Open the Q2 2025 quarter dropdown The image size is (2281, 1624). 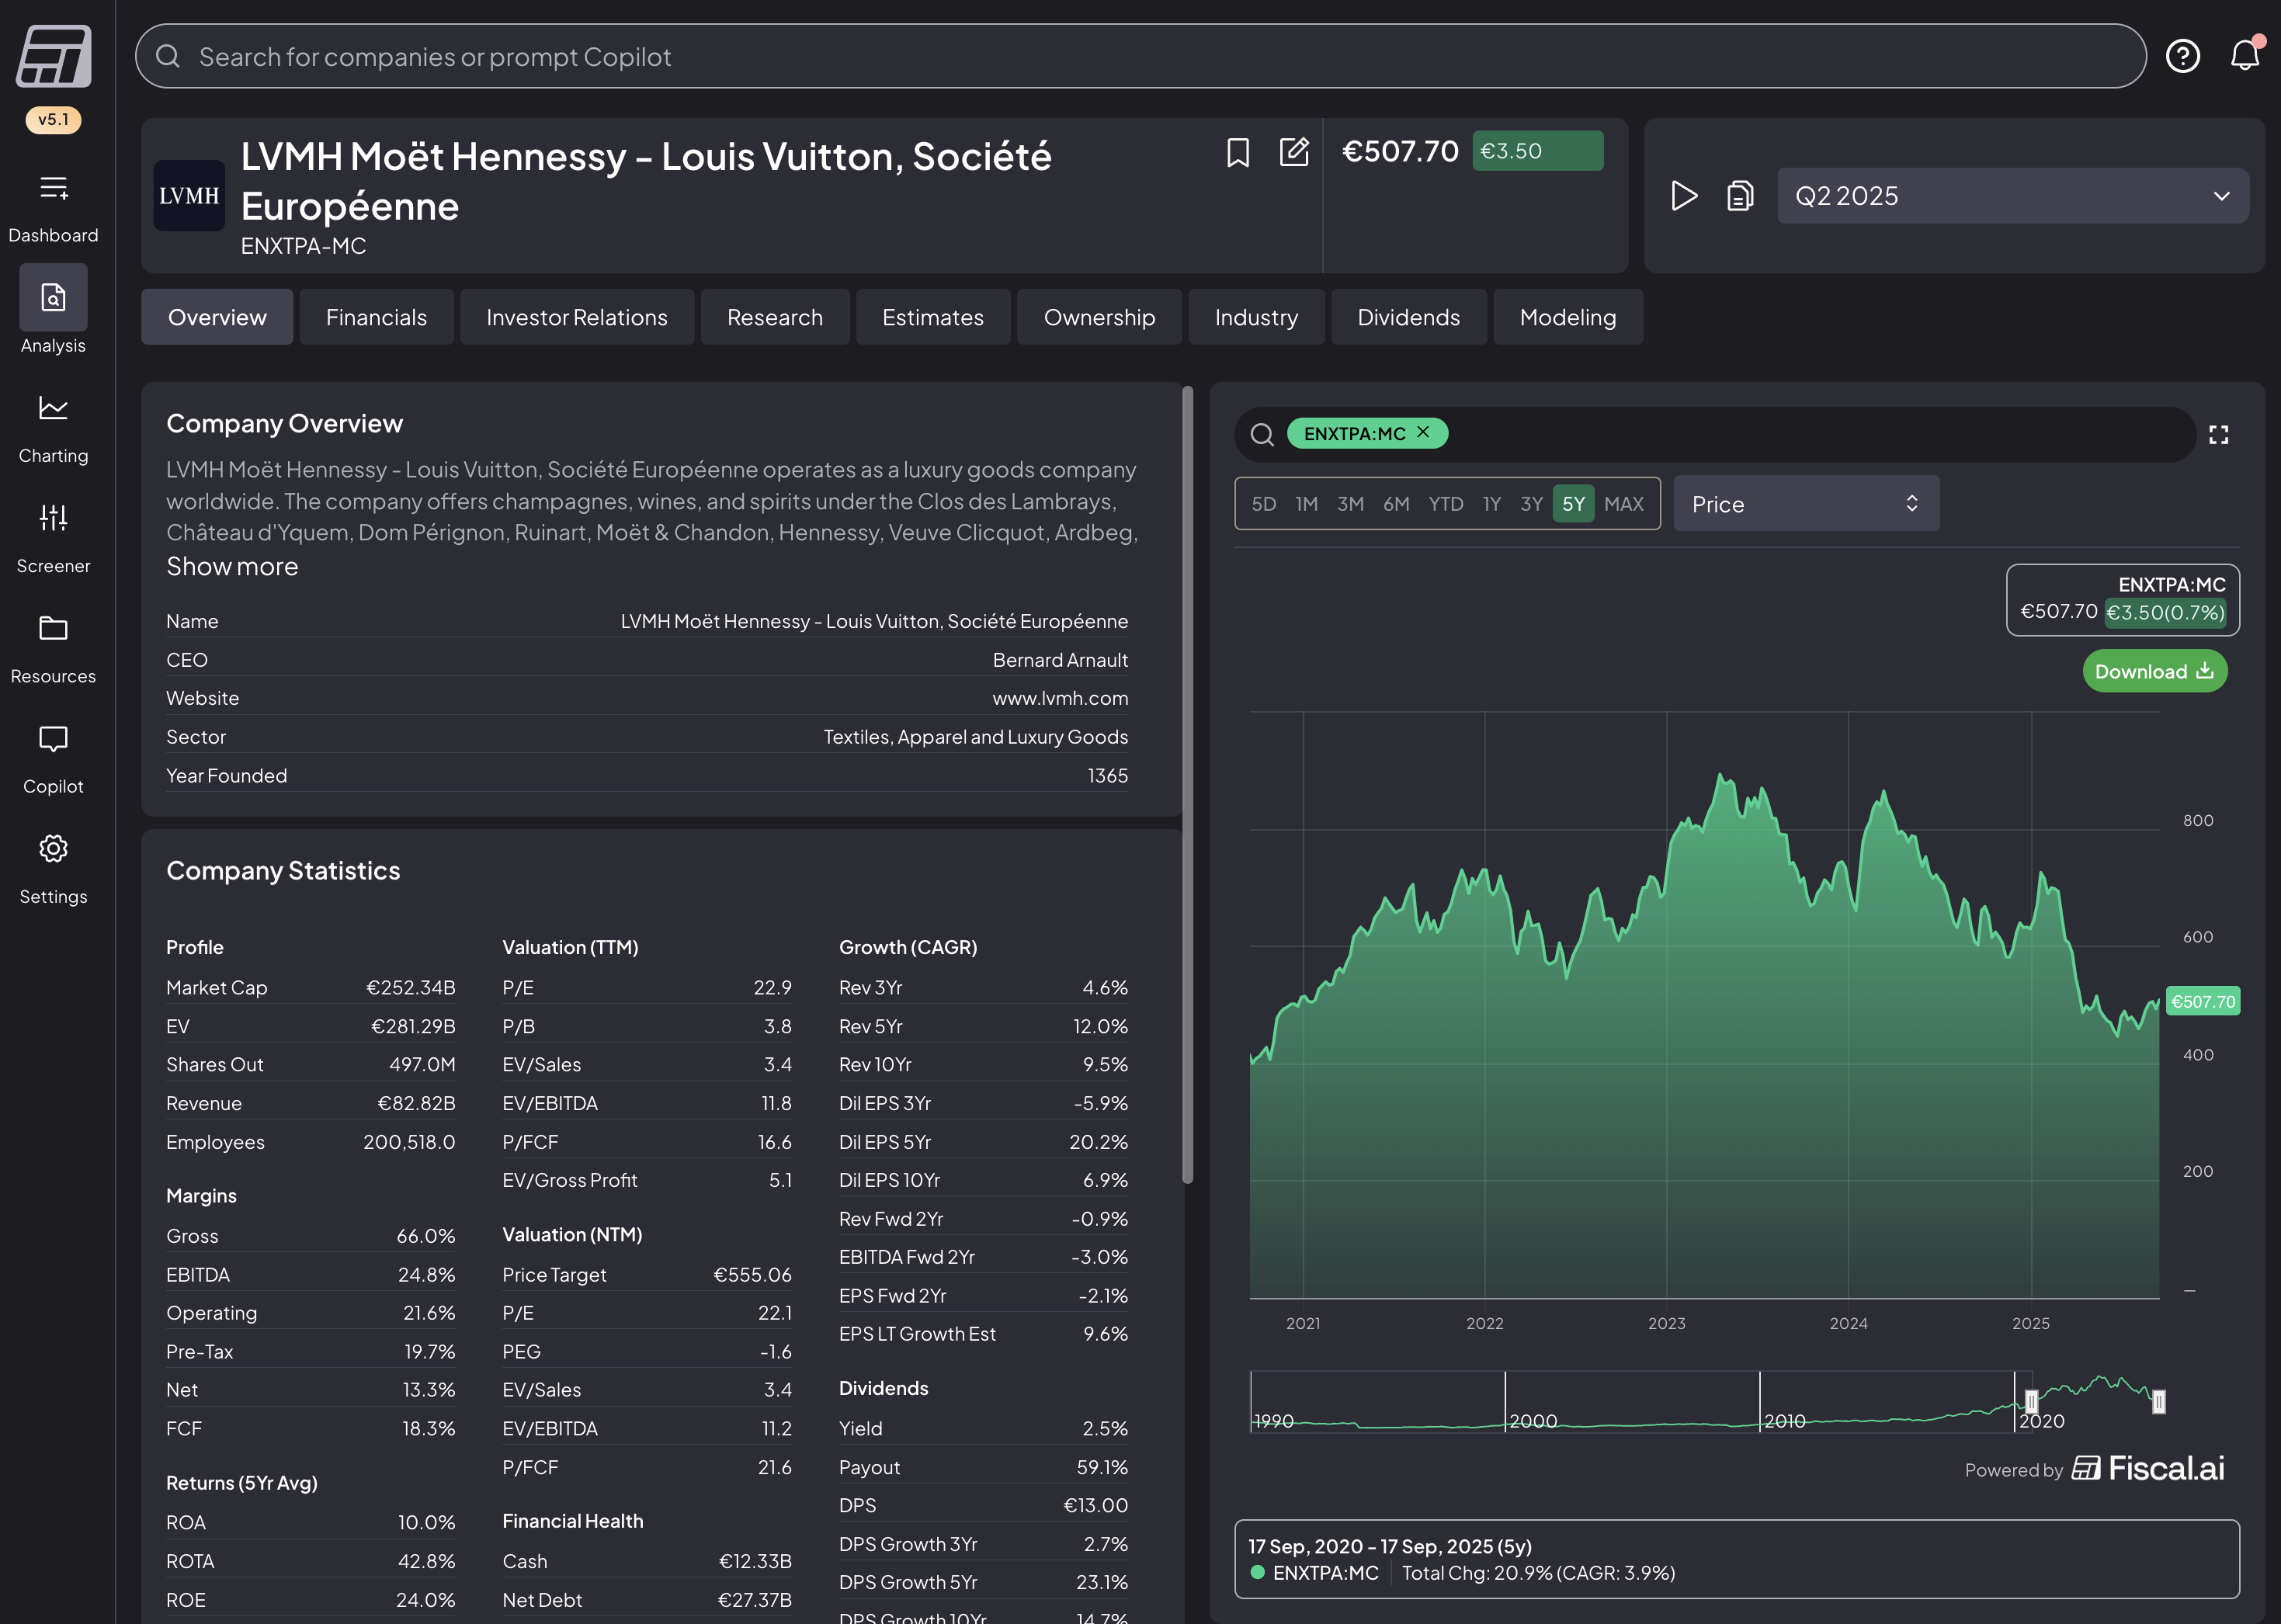[x=2012, y=195]
